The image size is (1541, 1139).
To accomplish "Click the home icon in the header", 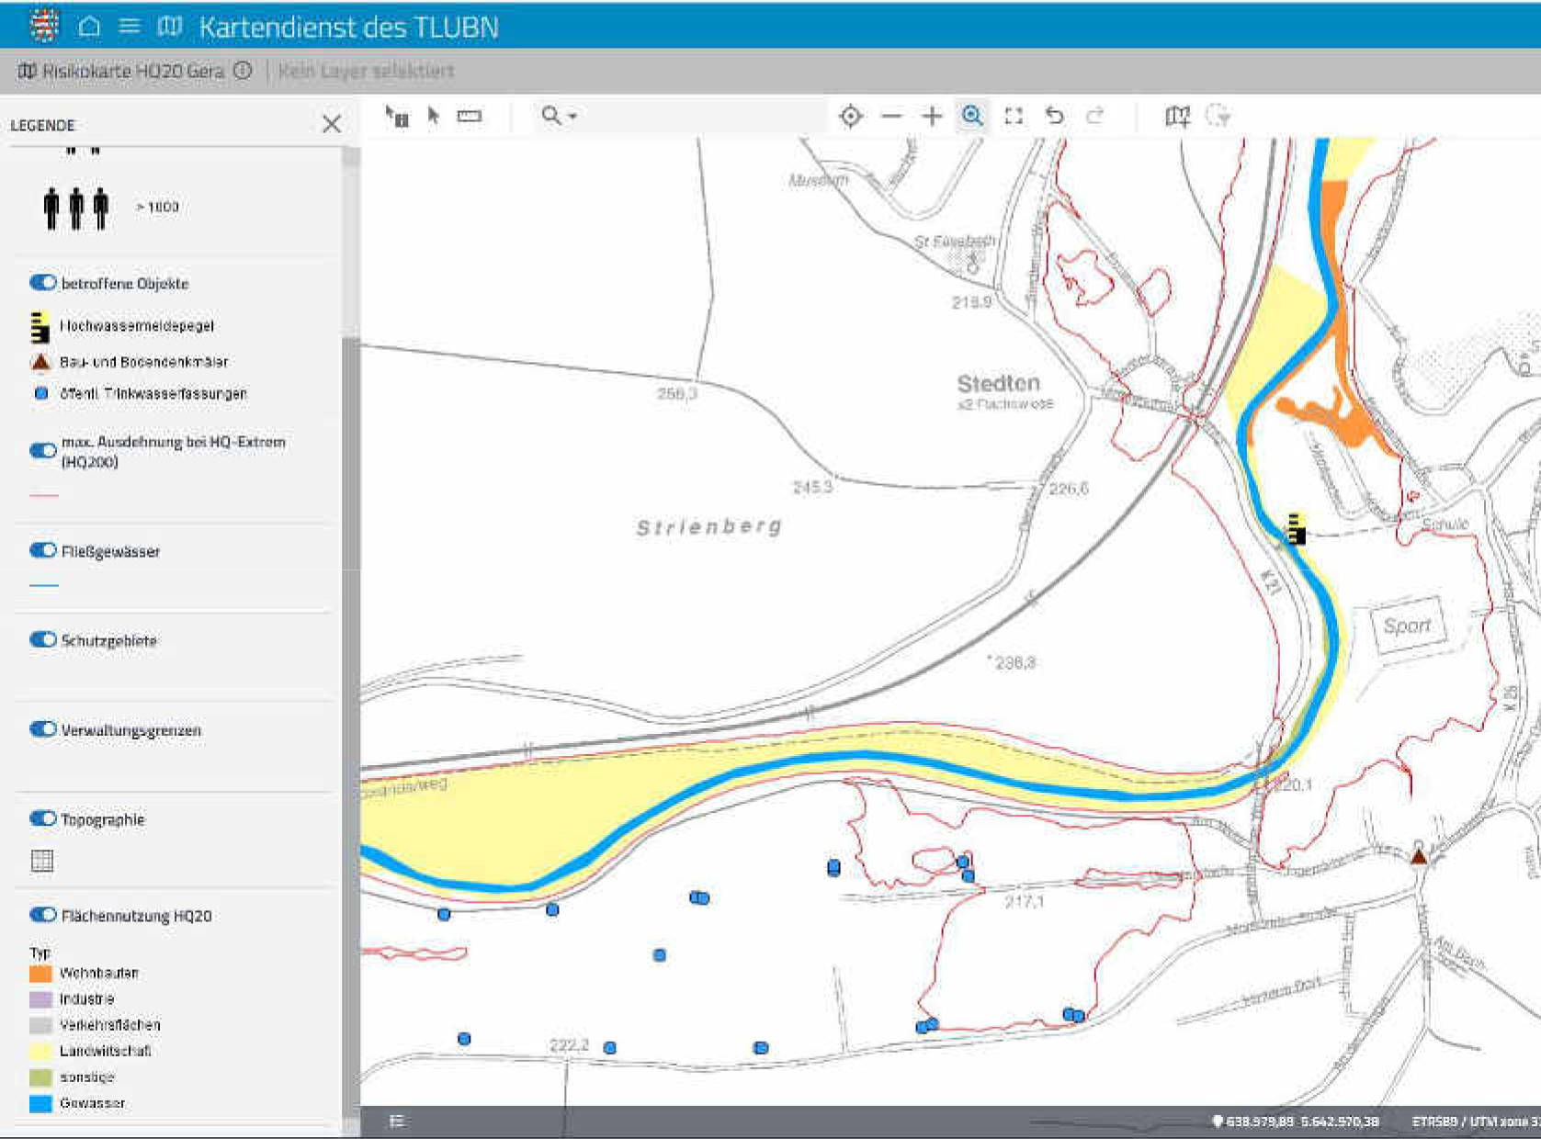I will pos(89,27).
